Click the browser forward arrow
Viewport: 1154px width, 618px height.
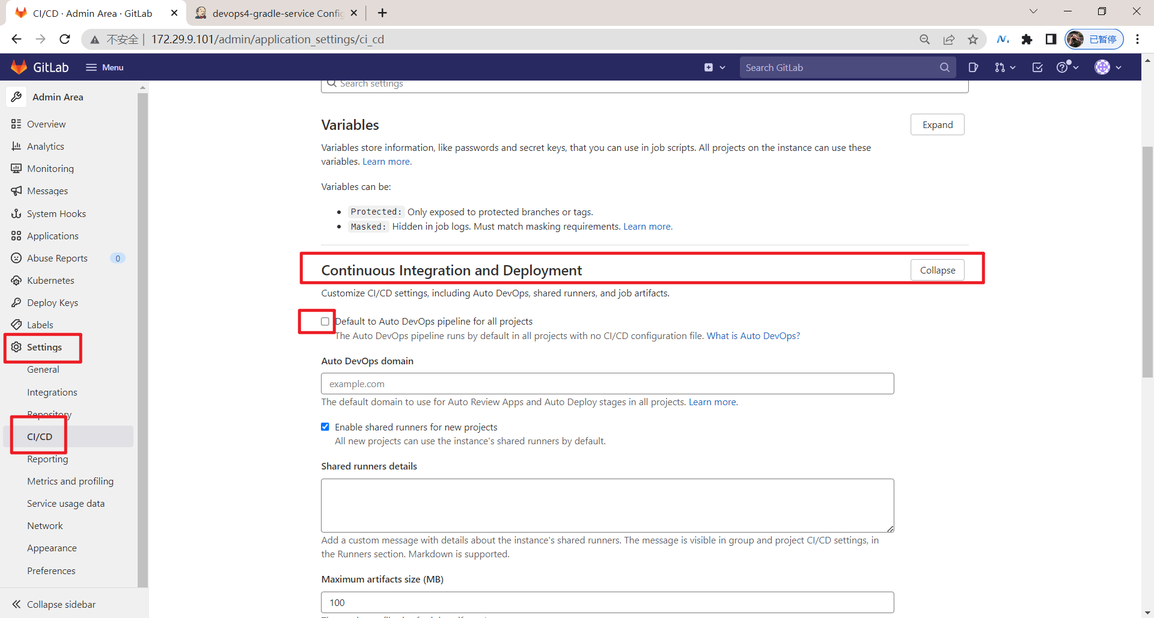coord(40,39)
